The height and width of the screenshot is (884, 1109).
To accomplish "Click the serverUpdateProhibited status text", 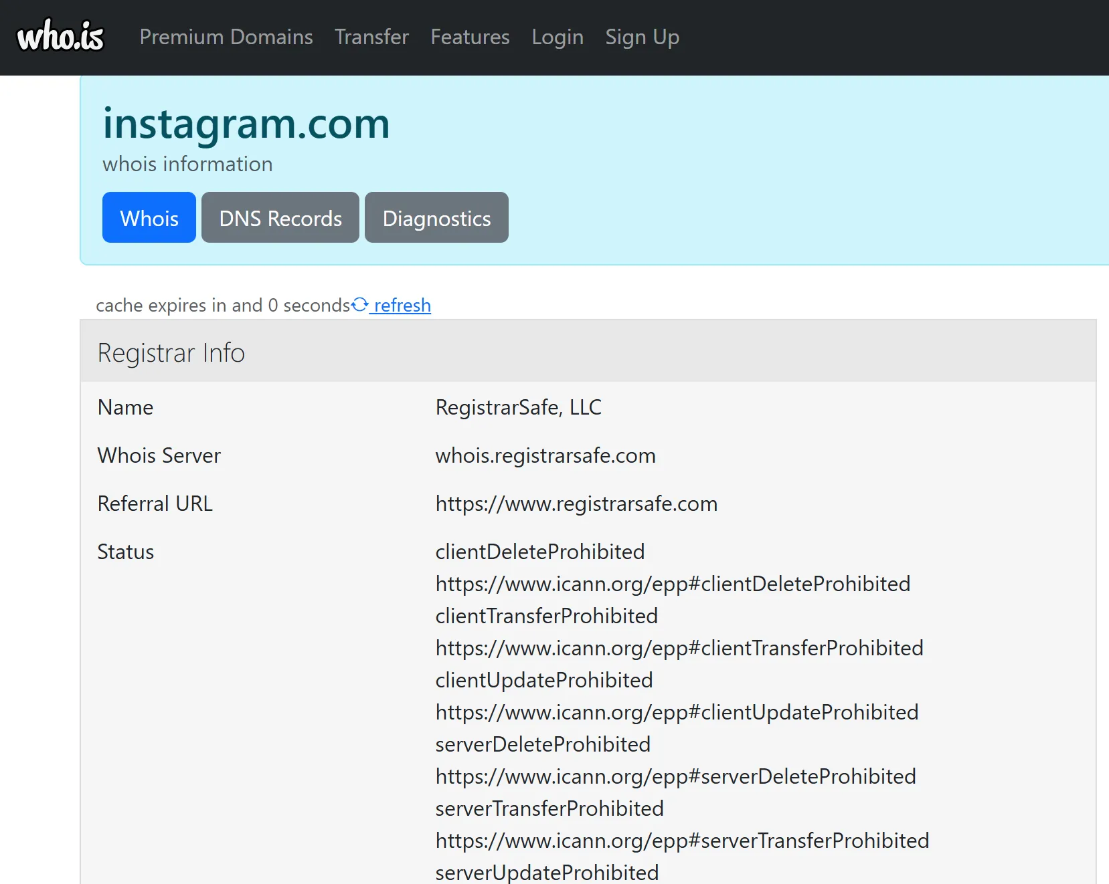I will click(x=547, y=873).
